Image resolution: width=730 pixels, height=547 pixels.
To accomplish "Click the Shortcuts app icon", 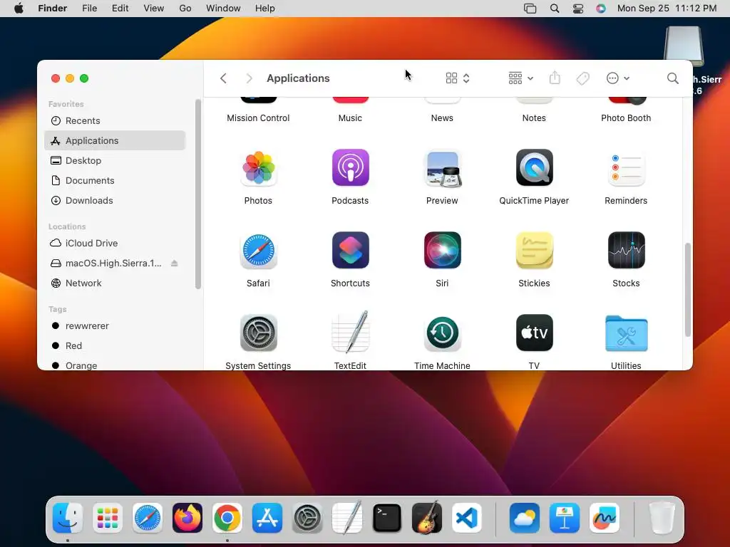I will (x=350, y=251).
